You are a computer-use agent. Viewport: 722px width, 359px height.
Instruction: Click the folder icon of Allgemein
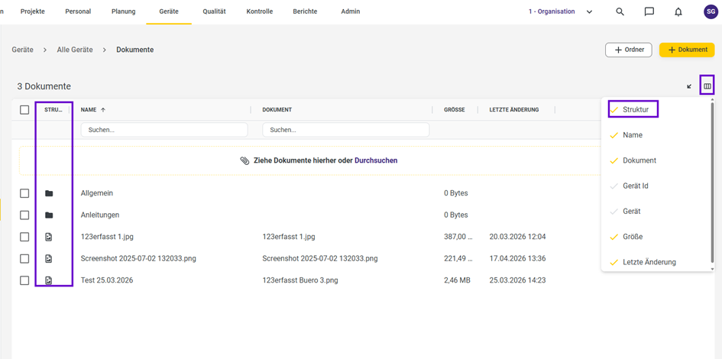(49, 193)
